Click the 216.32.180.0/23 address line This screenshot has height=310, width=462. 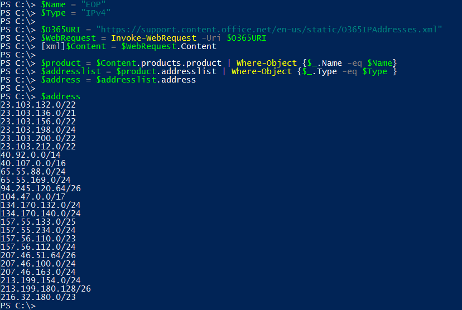[x=38, y=297]
